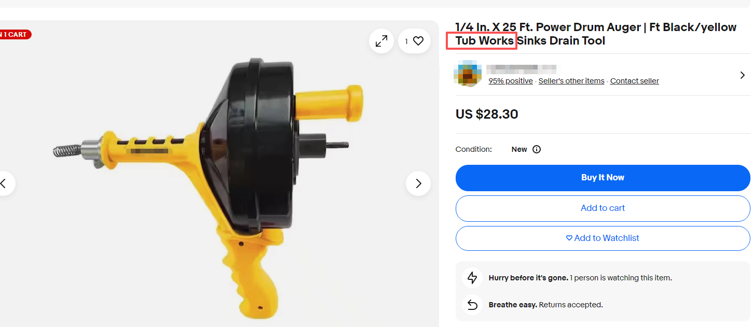Open Seller's other items link
The width and height of the screenshot is (752, 327).
[571, 81]
